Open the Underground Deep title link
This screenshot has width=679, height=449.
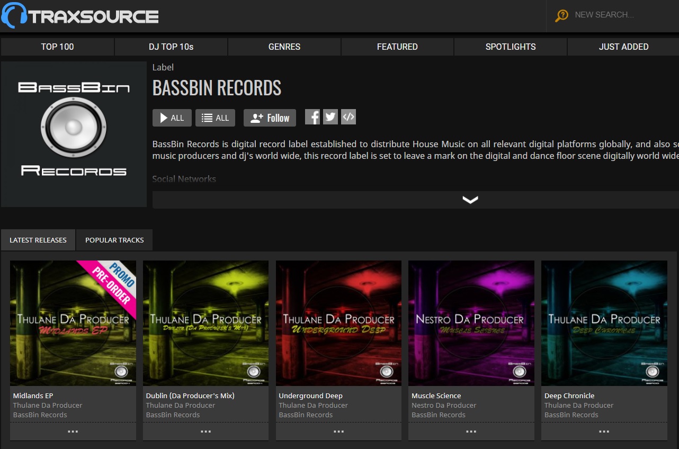pyautogui.click(x=310, y=396)
